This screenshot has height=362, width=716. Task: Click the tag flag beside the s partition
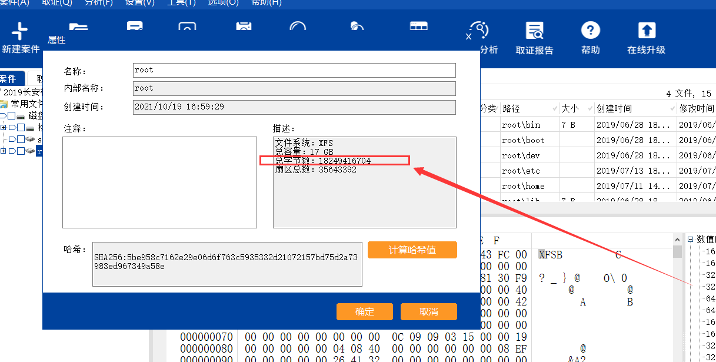tap(12, 139)
